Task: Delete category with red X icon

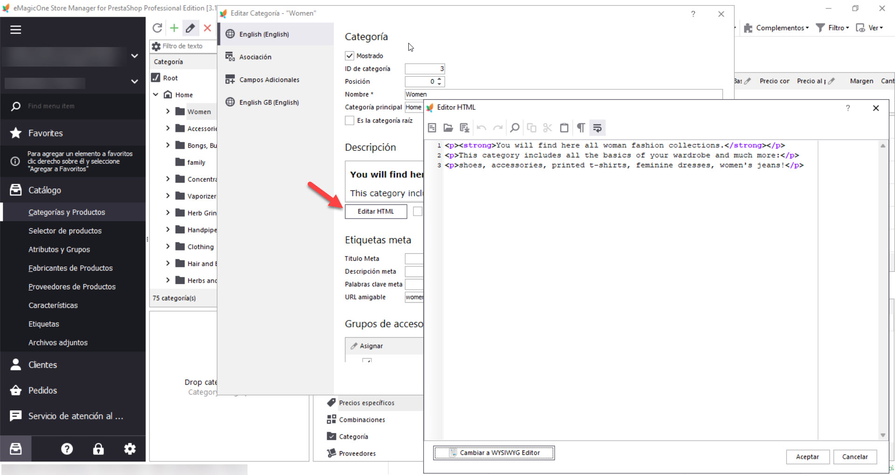Action: click(207, 28)
